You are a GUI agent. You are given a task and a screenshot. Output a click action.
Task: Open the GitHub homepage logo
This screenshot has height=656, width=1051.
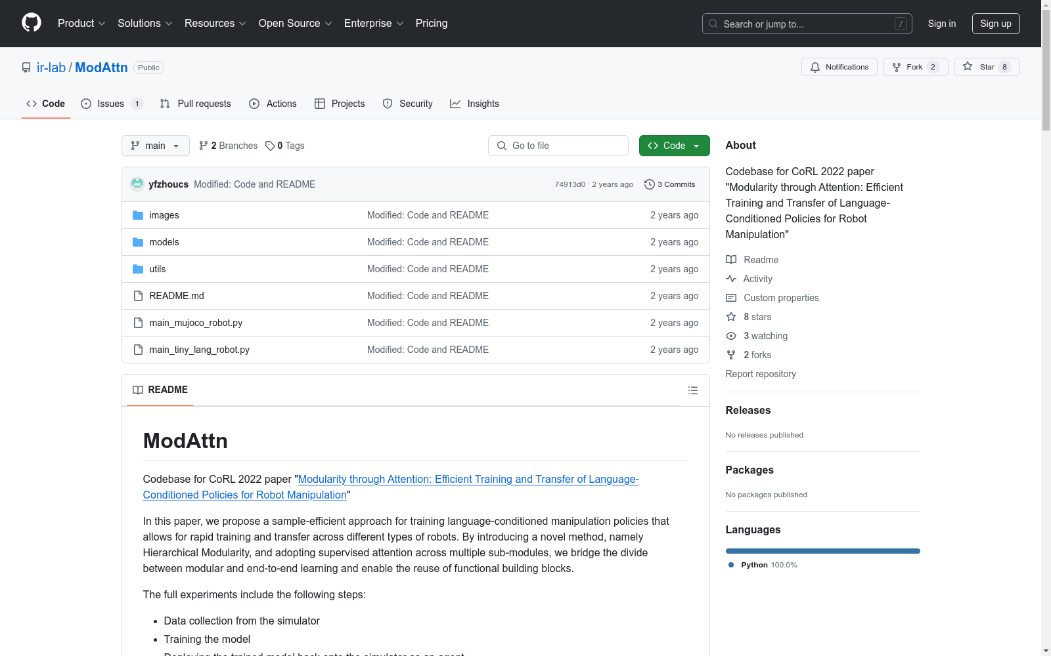click(32, 23)
